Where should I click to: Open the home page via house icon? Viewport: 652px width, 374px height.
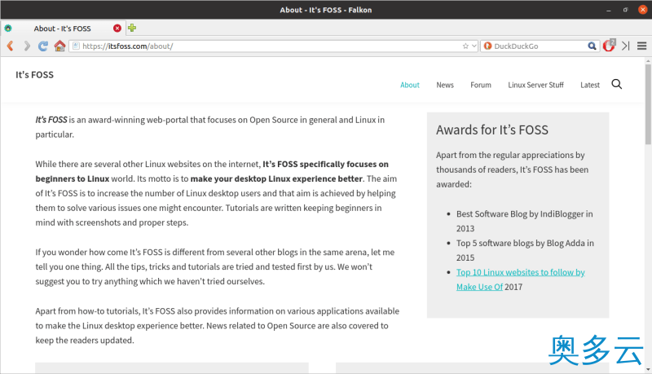pyautogui.click(x=59, y=46)
